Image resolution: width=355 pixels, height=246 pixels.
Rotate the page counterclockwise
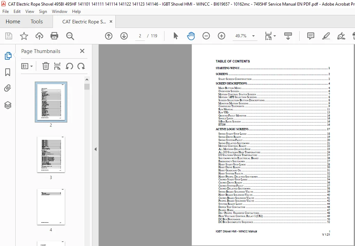click(69, 66)
